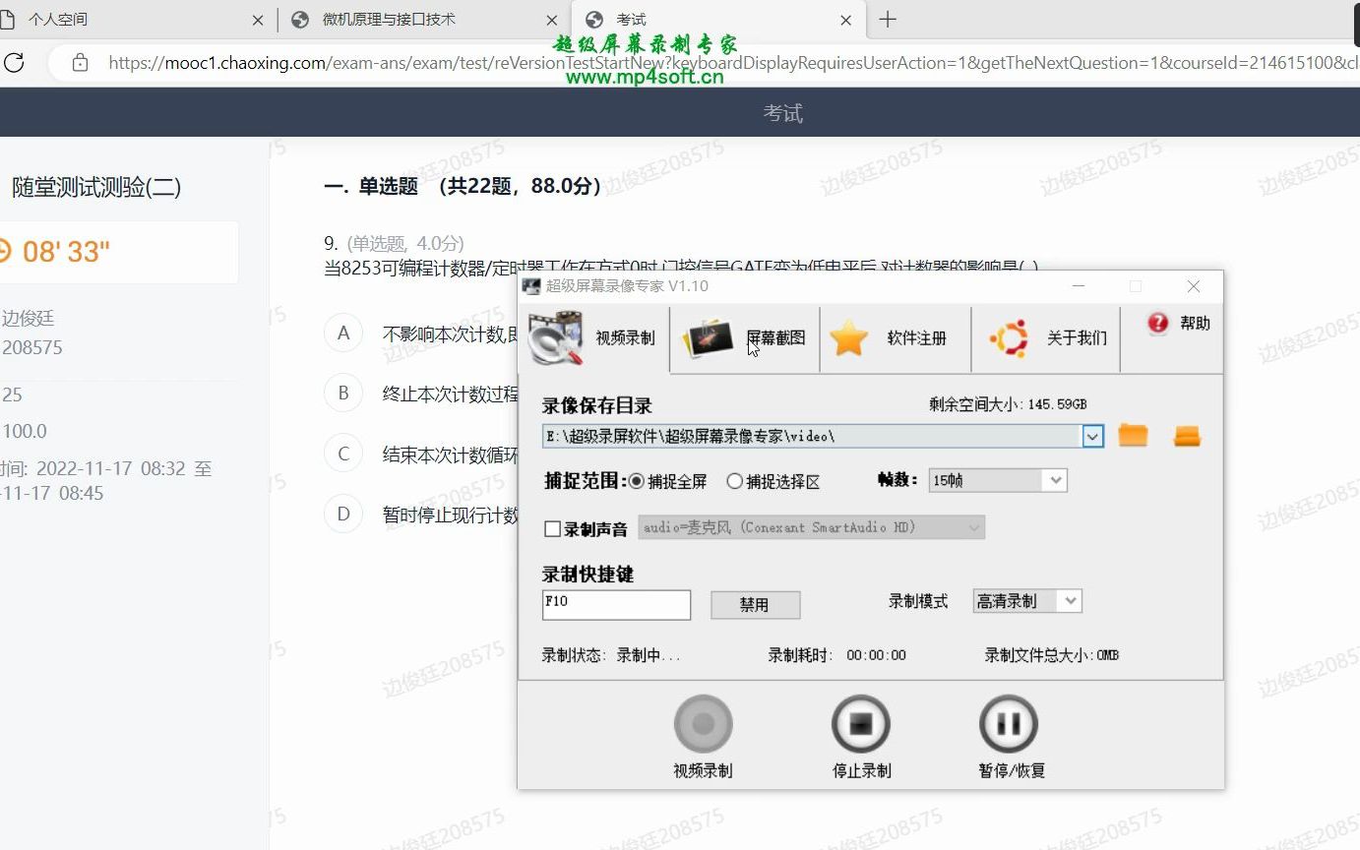Select the 考试 browser tab
Image resolution: width=1360 pixels, height=850 pixels.
(631, 20)
